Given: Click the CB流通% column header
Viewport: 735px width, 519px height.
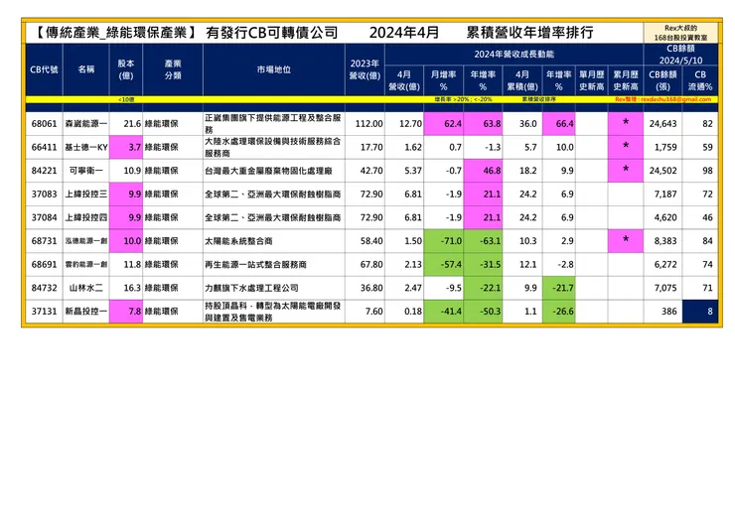Looking at the screenshot, I should point(700,80).
